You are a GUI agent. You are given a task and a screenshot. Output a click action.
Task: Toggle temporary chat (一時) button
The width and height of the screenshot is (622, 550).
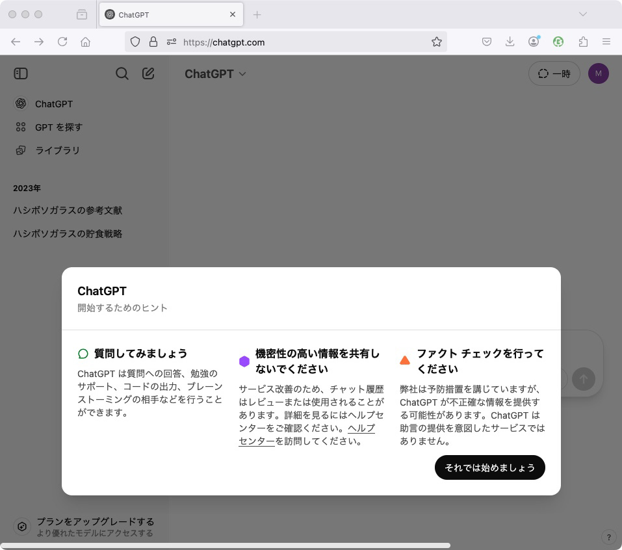554,74
